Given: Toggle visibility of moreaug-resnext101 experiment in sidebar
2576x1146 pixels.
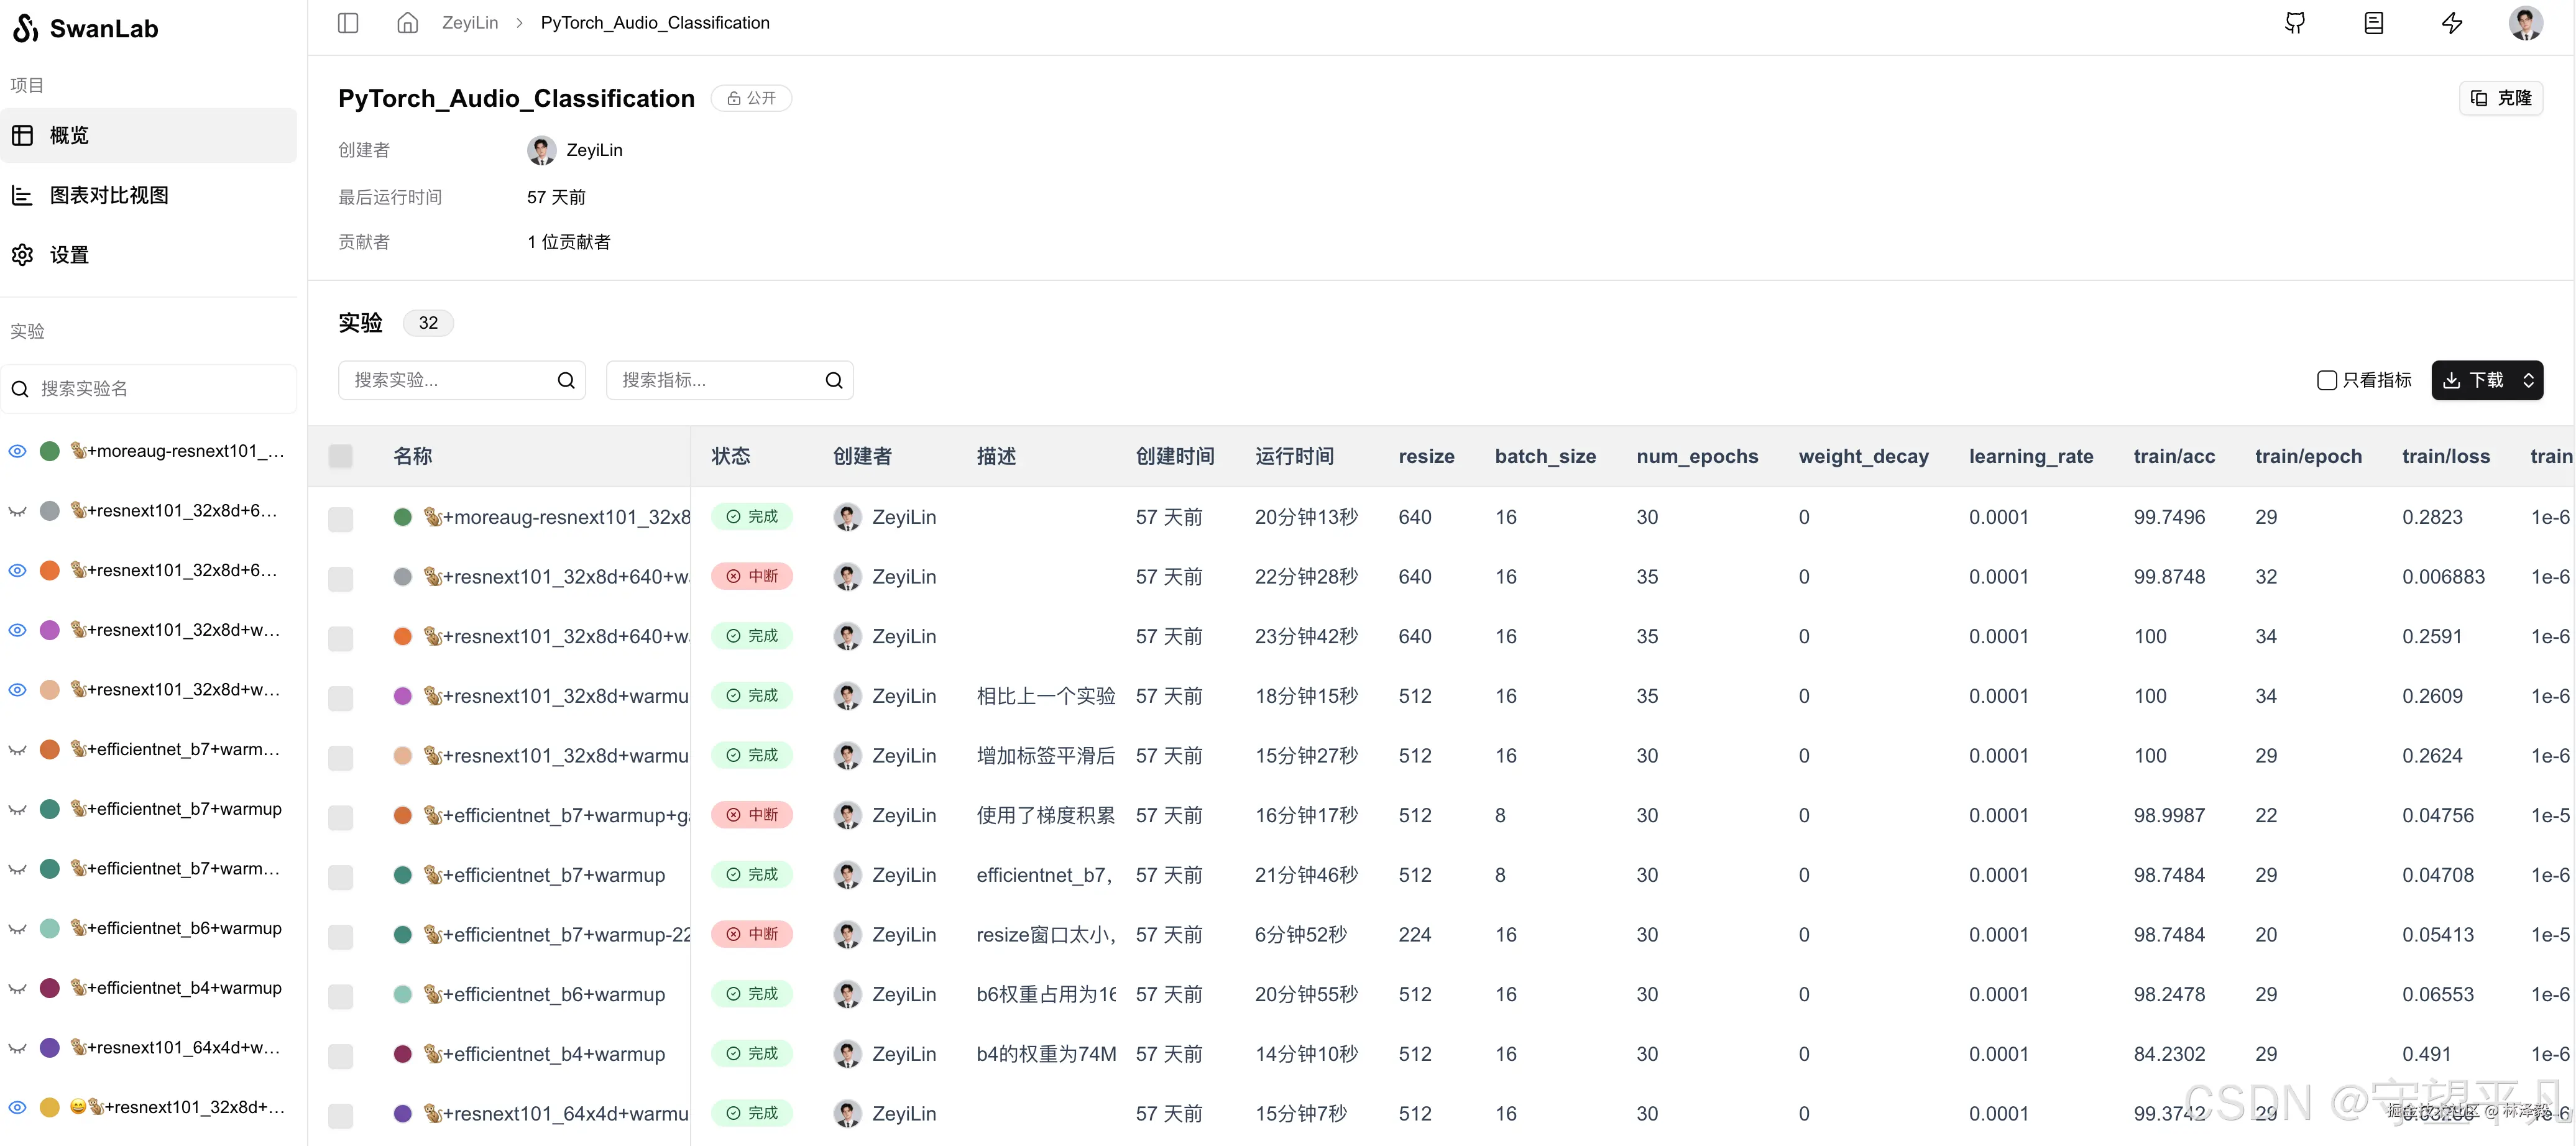Looking at the screenshot, I should (18, 451).
